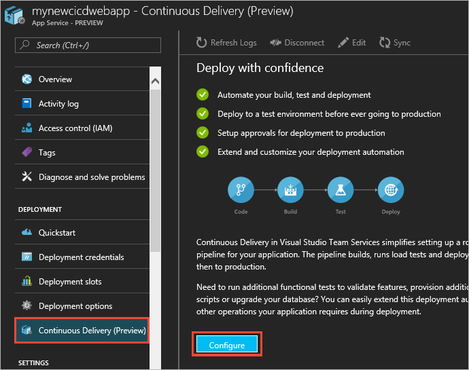Click the App Service icon in header

pos(14,16)
